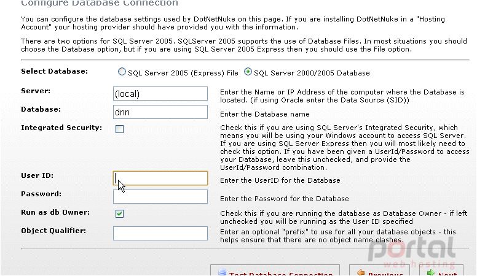Enable the Integrated Security checkbox
Screen dimensions: 477x276
pos(119,129)
